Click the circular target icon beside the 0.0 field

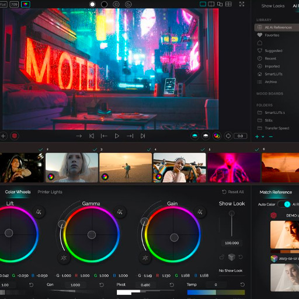click(x=228, y=136)
